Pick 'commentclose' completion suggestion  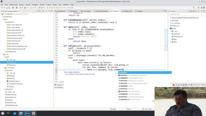[x=145, y=100]
